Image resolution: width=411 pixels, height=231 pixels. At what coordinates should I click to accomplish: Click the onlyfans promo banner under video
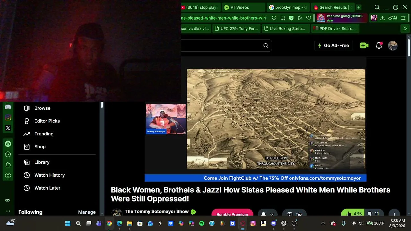(x=256, y=178)
